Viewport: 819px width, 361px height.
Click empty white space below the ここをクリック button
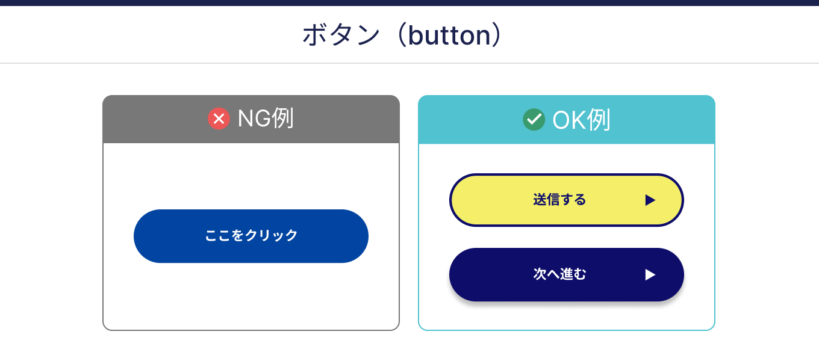coord(251,296)
